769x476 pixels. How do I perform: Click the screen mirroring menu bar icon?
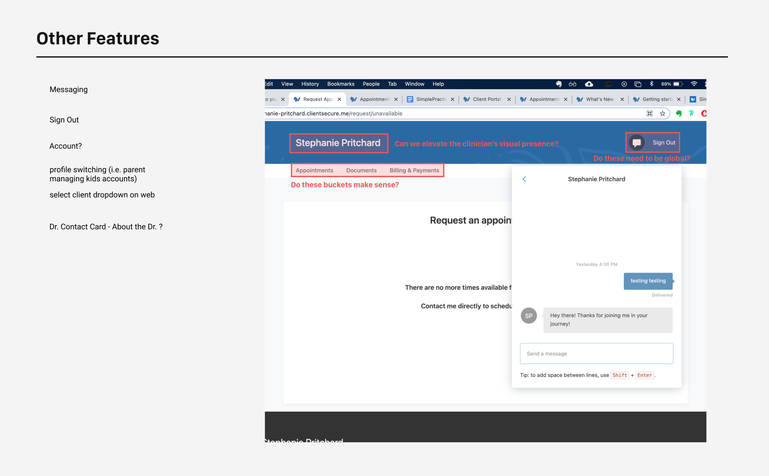coord(638,84)
